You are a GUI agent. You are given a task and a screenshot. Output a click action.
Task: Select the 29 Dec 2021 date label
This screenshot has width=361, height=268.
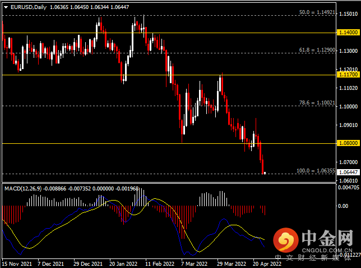tap(88, 264)
